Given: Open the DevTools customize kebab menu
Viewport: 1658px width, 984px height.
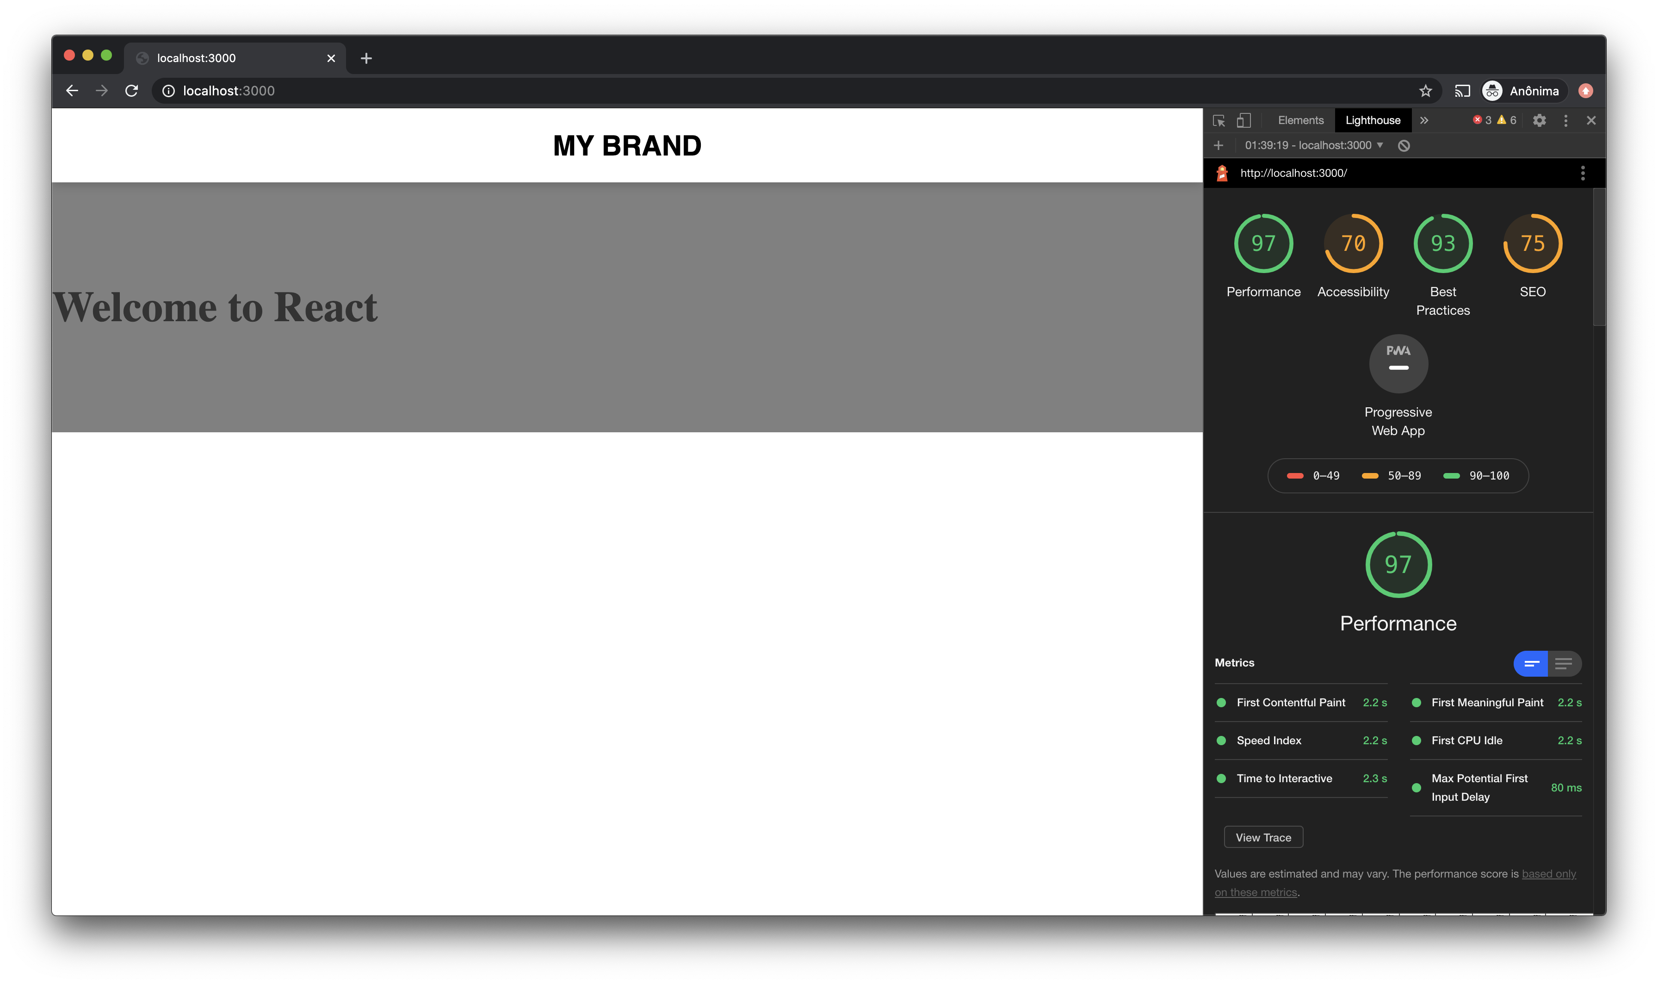Looking at the screenshot, I should [x=1565, y=121].
